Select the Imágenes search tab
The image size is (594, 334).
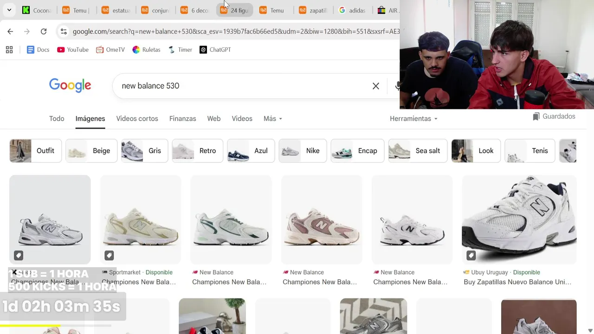(x=90, y=119)
